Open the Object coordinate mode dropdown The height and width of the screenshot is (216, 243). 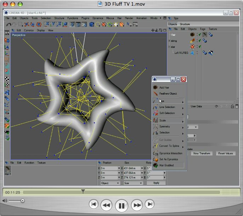[x=110, y=183]
